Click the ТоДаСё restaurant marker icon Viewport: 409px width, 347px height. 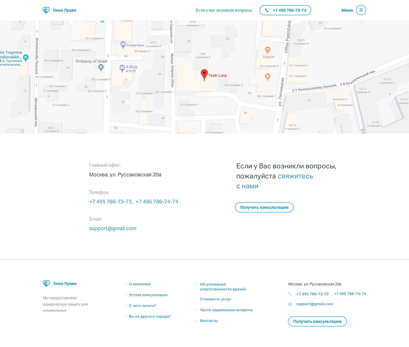pyautogui.click(x=268, y=50)
